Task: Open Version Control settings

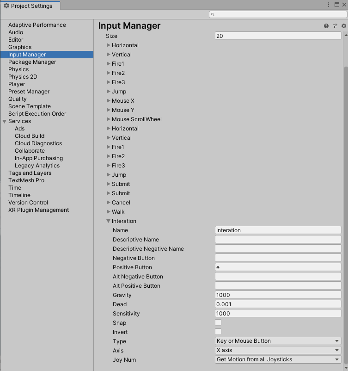Action: (x=28, y=203)
